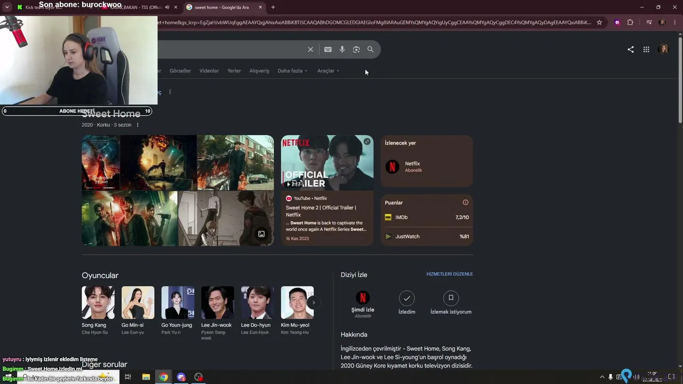
Task: Open the Chrome profile avatar in the toolbar
Action: 662,22
